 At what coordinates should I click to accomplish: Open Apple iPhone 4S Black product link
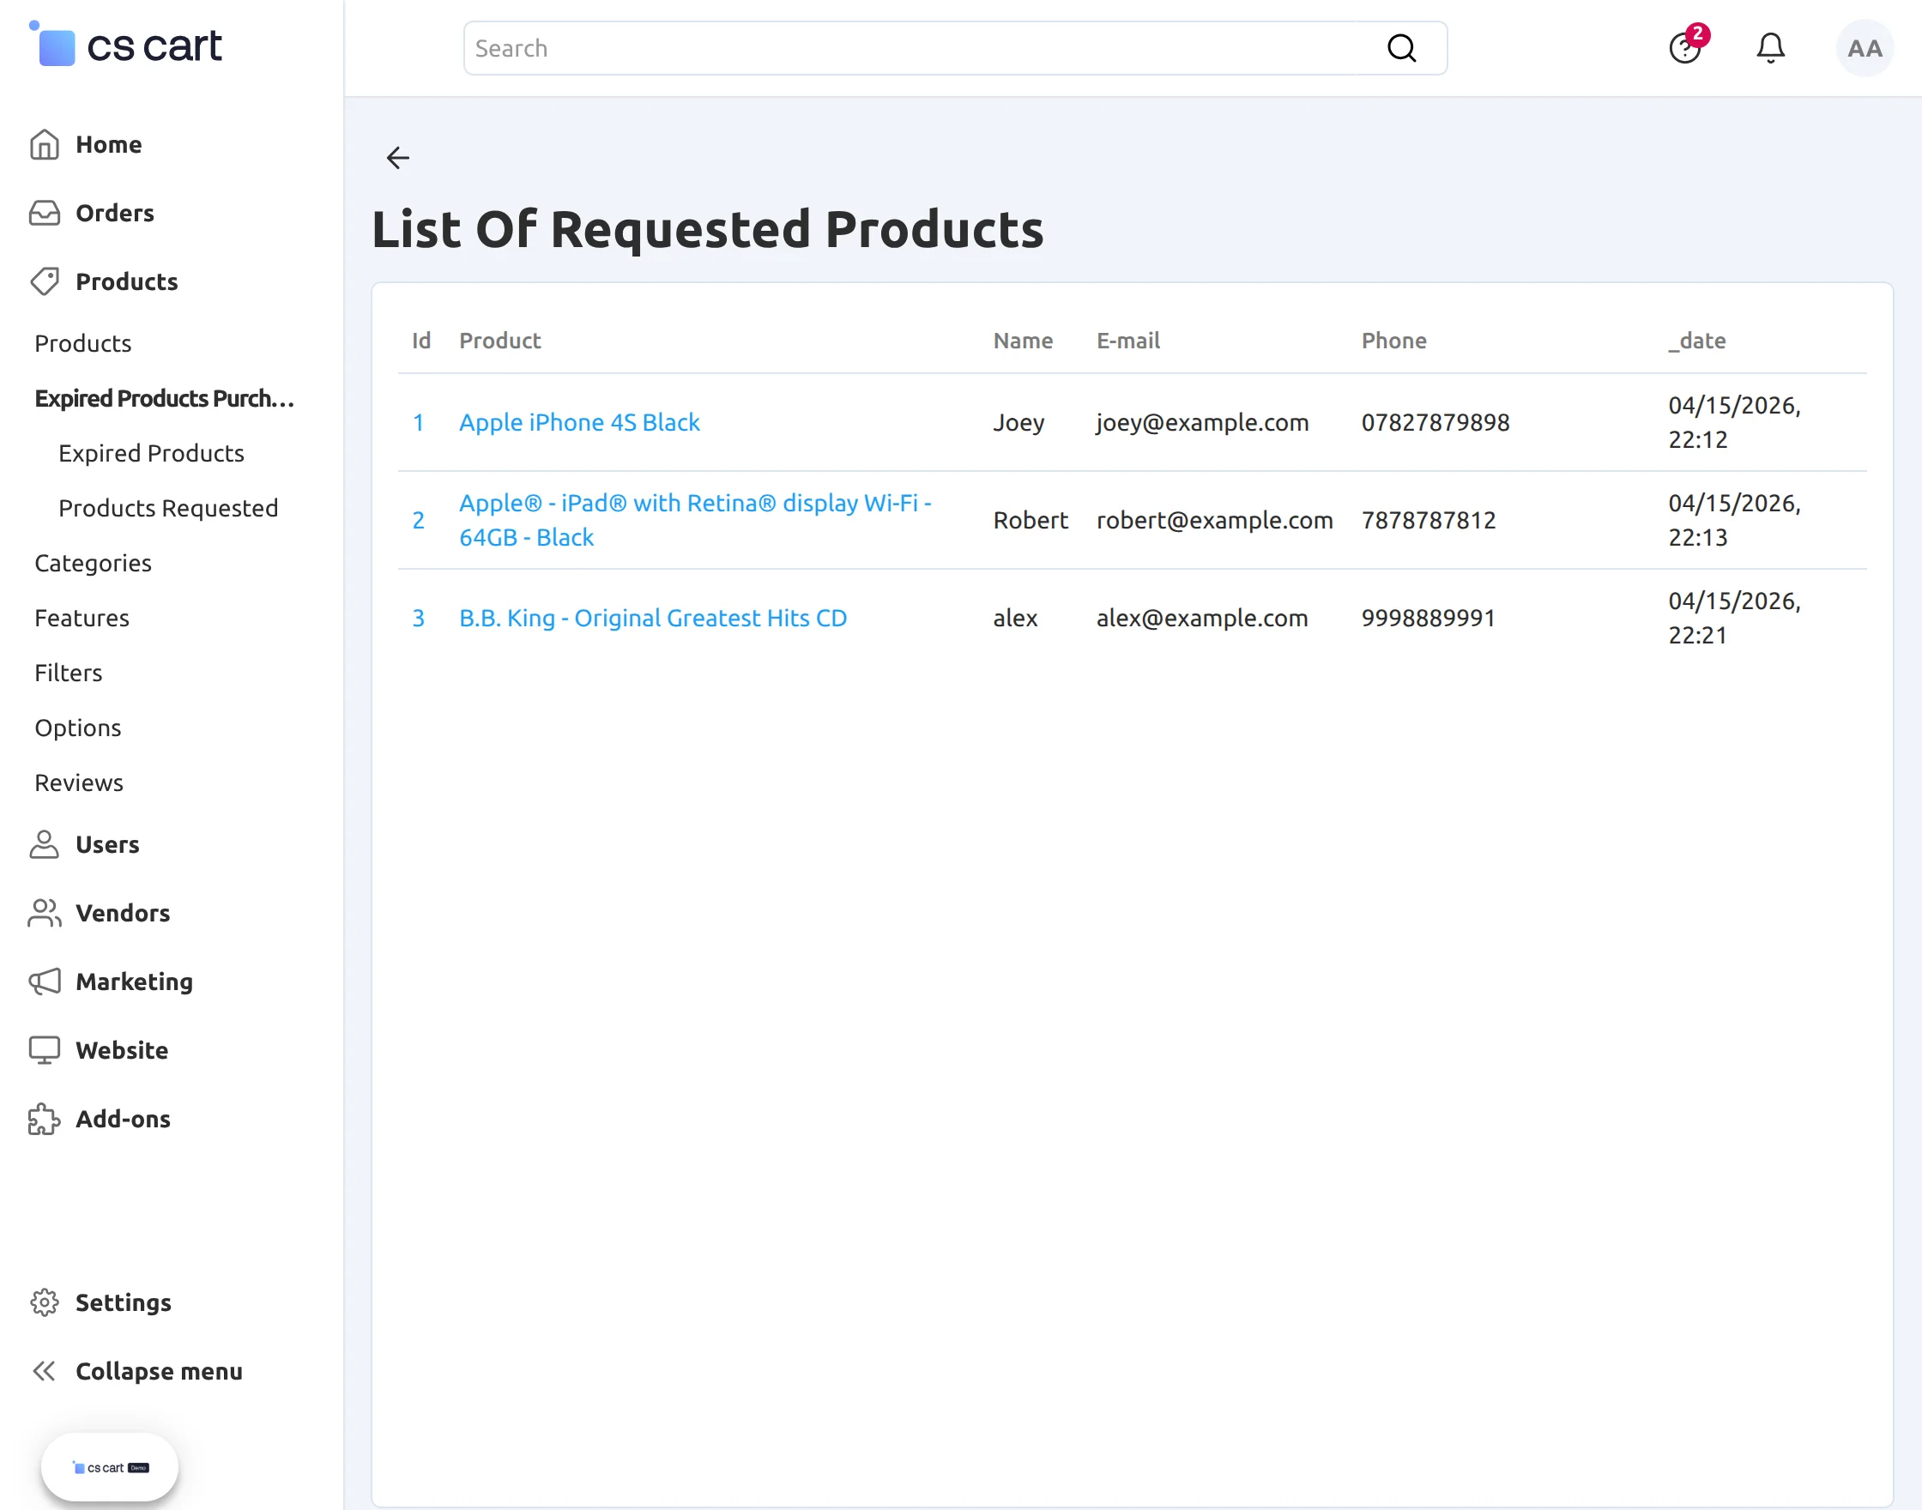[579, 423]
